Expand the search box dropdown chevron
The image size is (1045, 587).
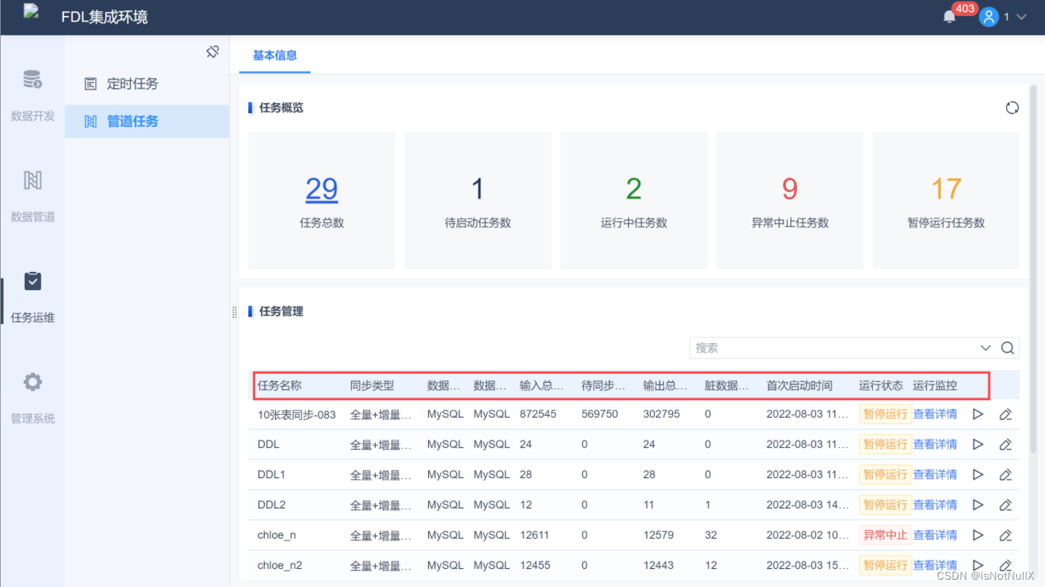coord(985,348)
